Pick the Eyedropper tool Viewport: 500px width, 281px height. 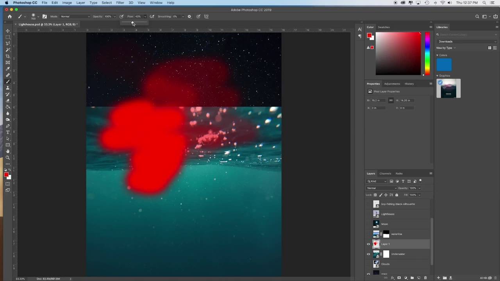(x=7, y=69)
